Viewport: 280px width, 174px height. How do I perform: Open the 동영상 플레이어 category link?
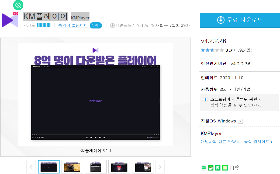click(73, 26)
